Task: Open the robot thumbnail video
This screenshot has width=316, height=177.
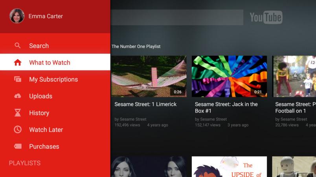Action: pos(294,166)
